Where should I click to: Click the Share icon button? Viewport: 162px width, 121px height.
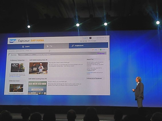(95, 50)
